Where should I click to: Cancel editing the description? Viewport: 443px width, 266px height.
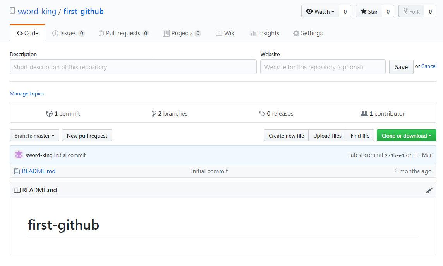tap(429, 66)
